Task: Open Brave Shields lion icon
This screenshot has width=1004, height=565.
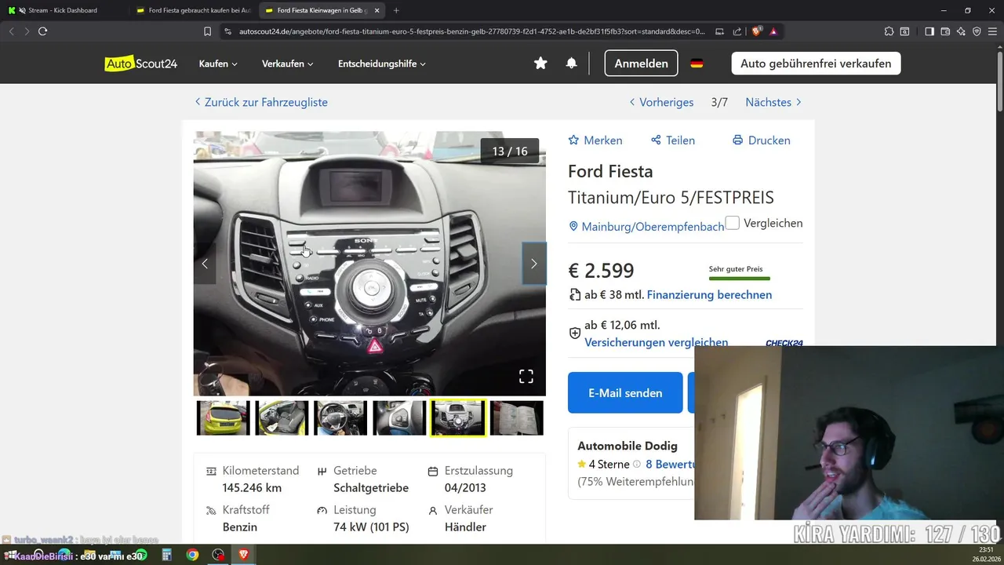Action: tap(756, 31)
